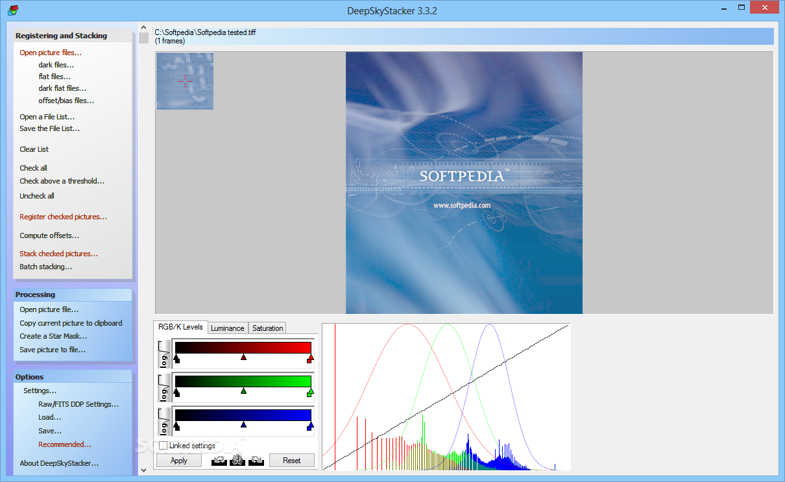Click Save the File List...
This screenshot has height=482, width=785.
(x=50, y=128)
